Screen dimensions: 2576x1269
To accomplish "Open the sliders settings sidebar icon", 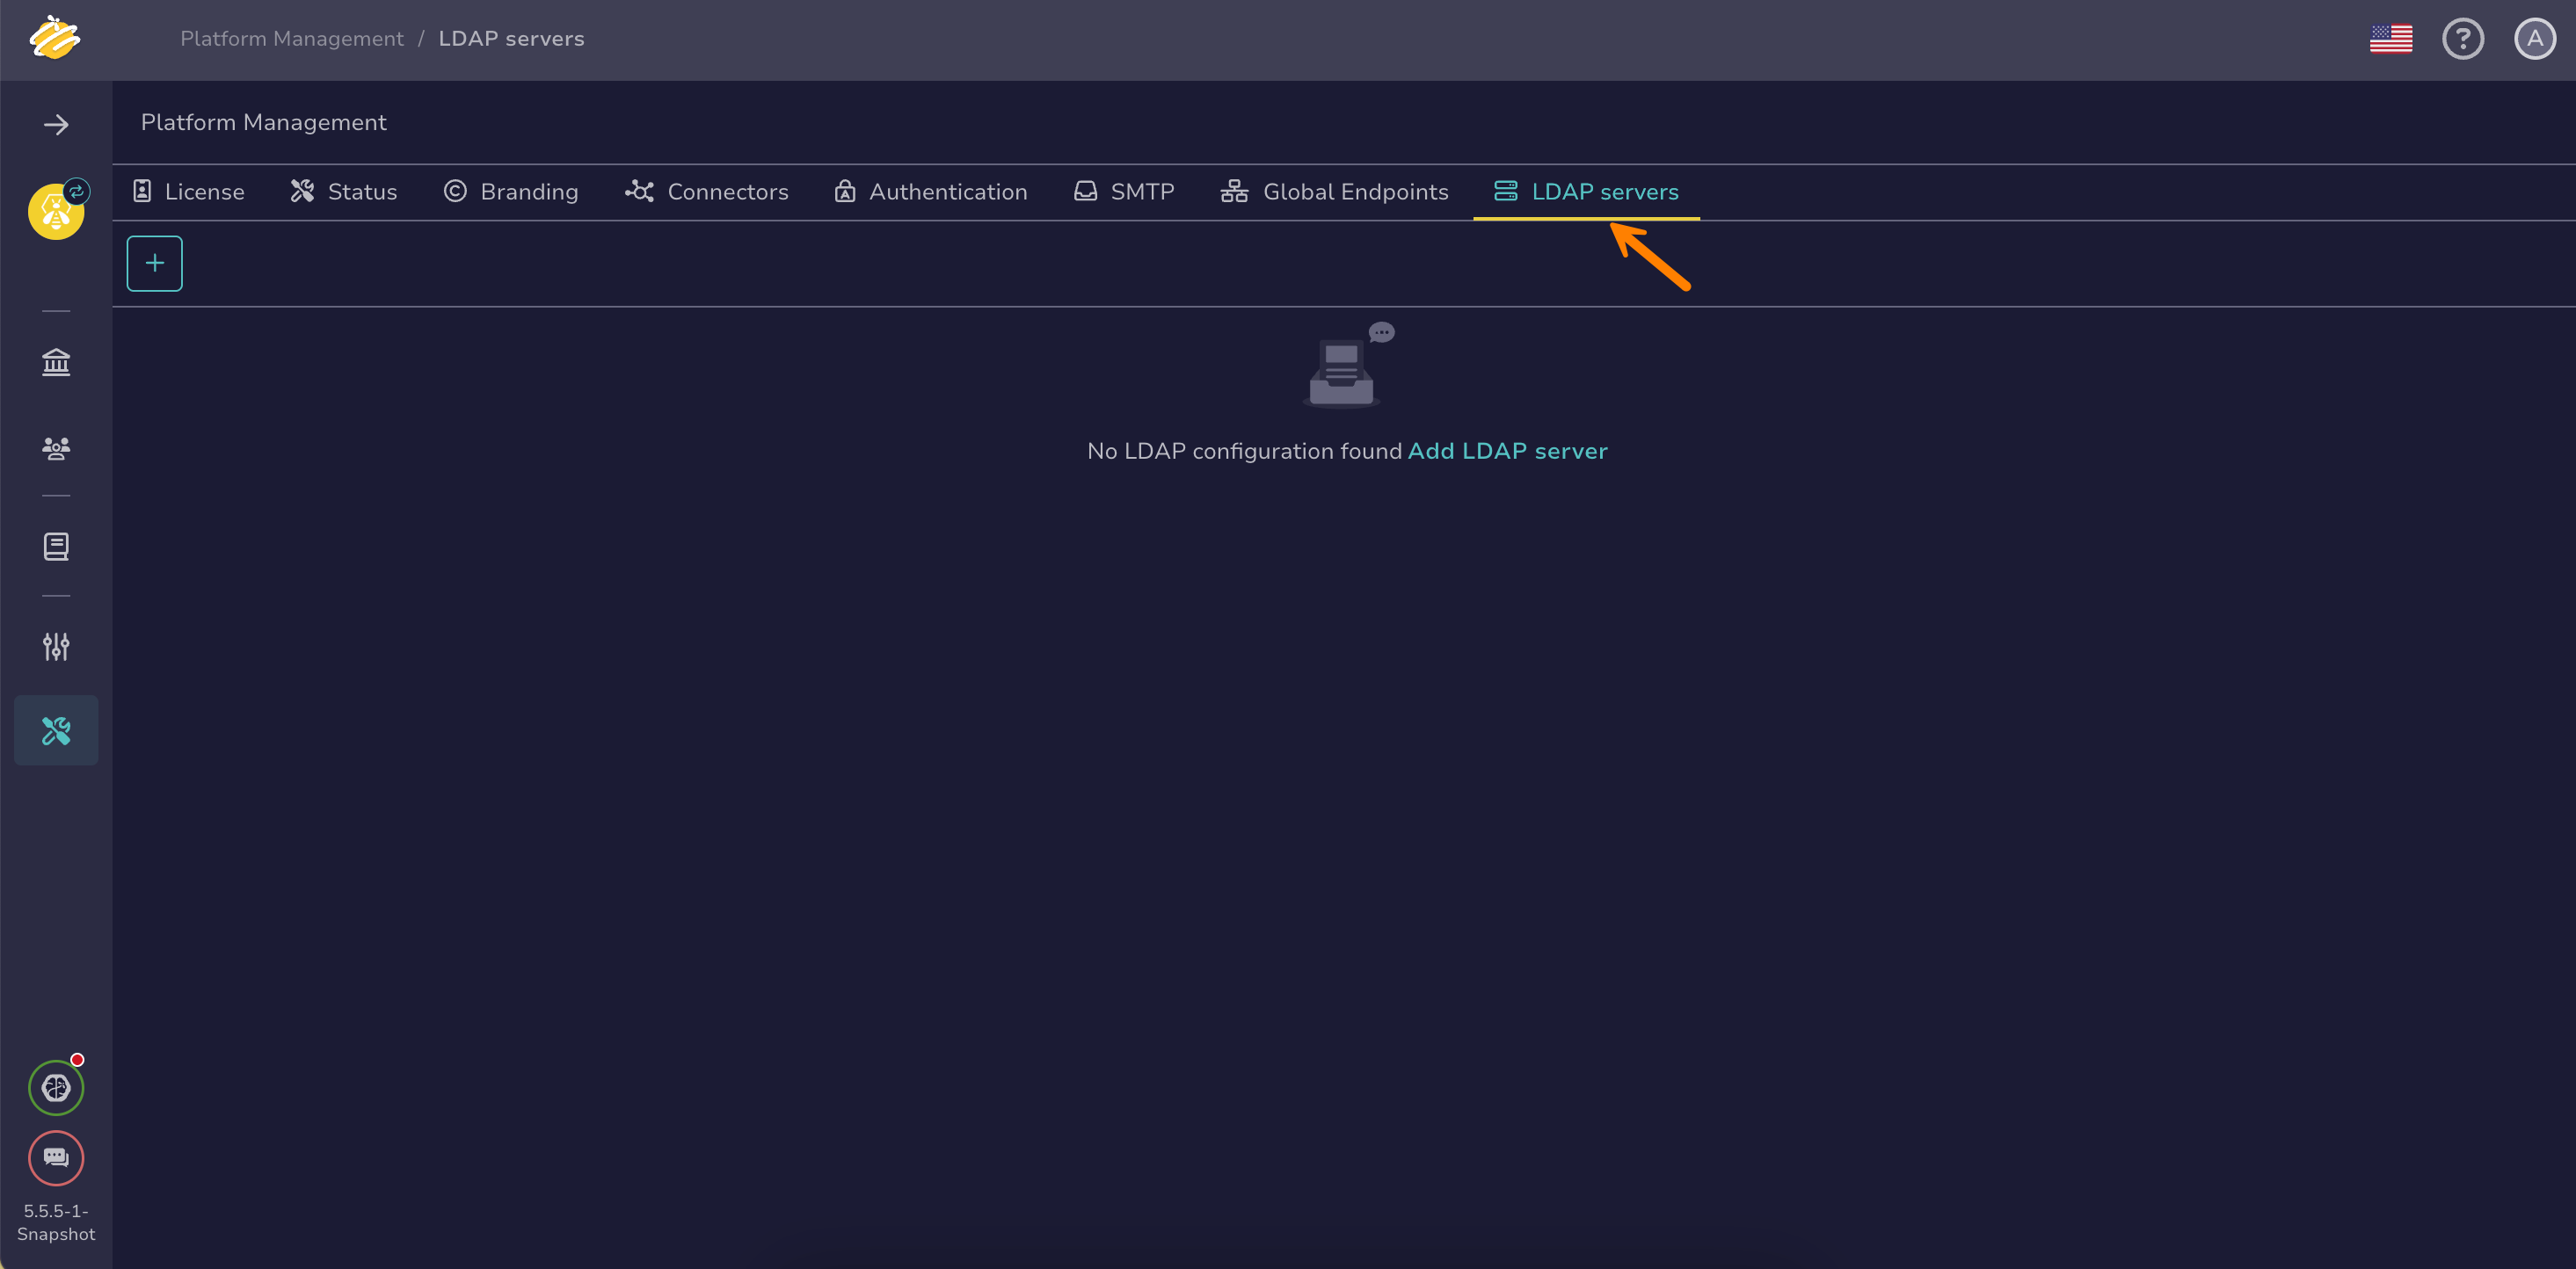I will 56,647.
